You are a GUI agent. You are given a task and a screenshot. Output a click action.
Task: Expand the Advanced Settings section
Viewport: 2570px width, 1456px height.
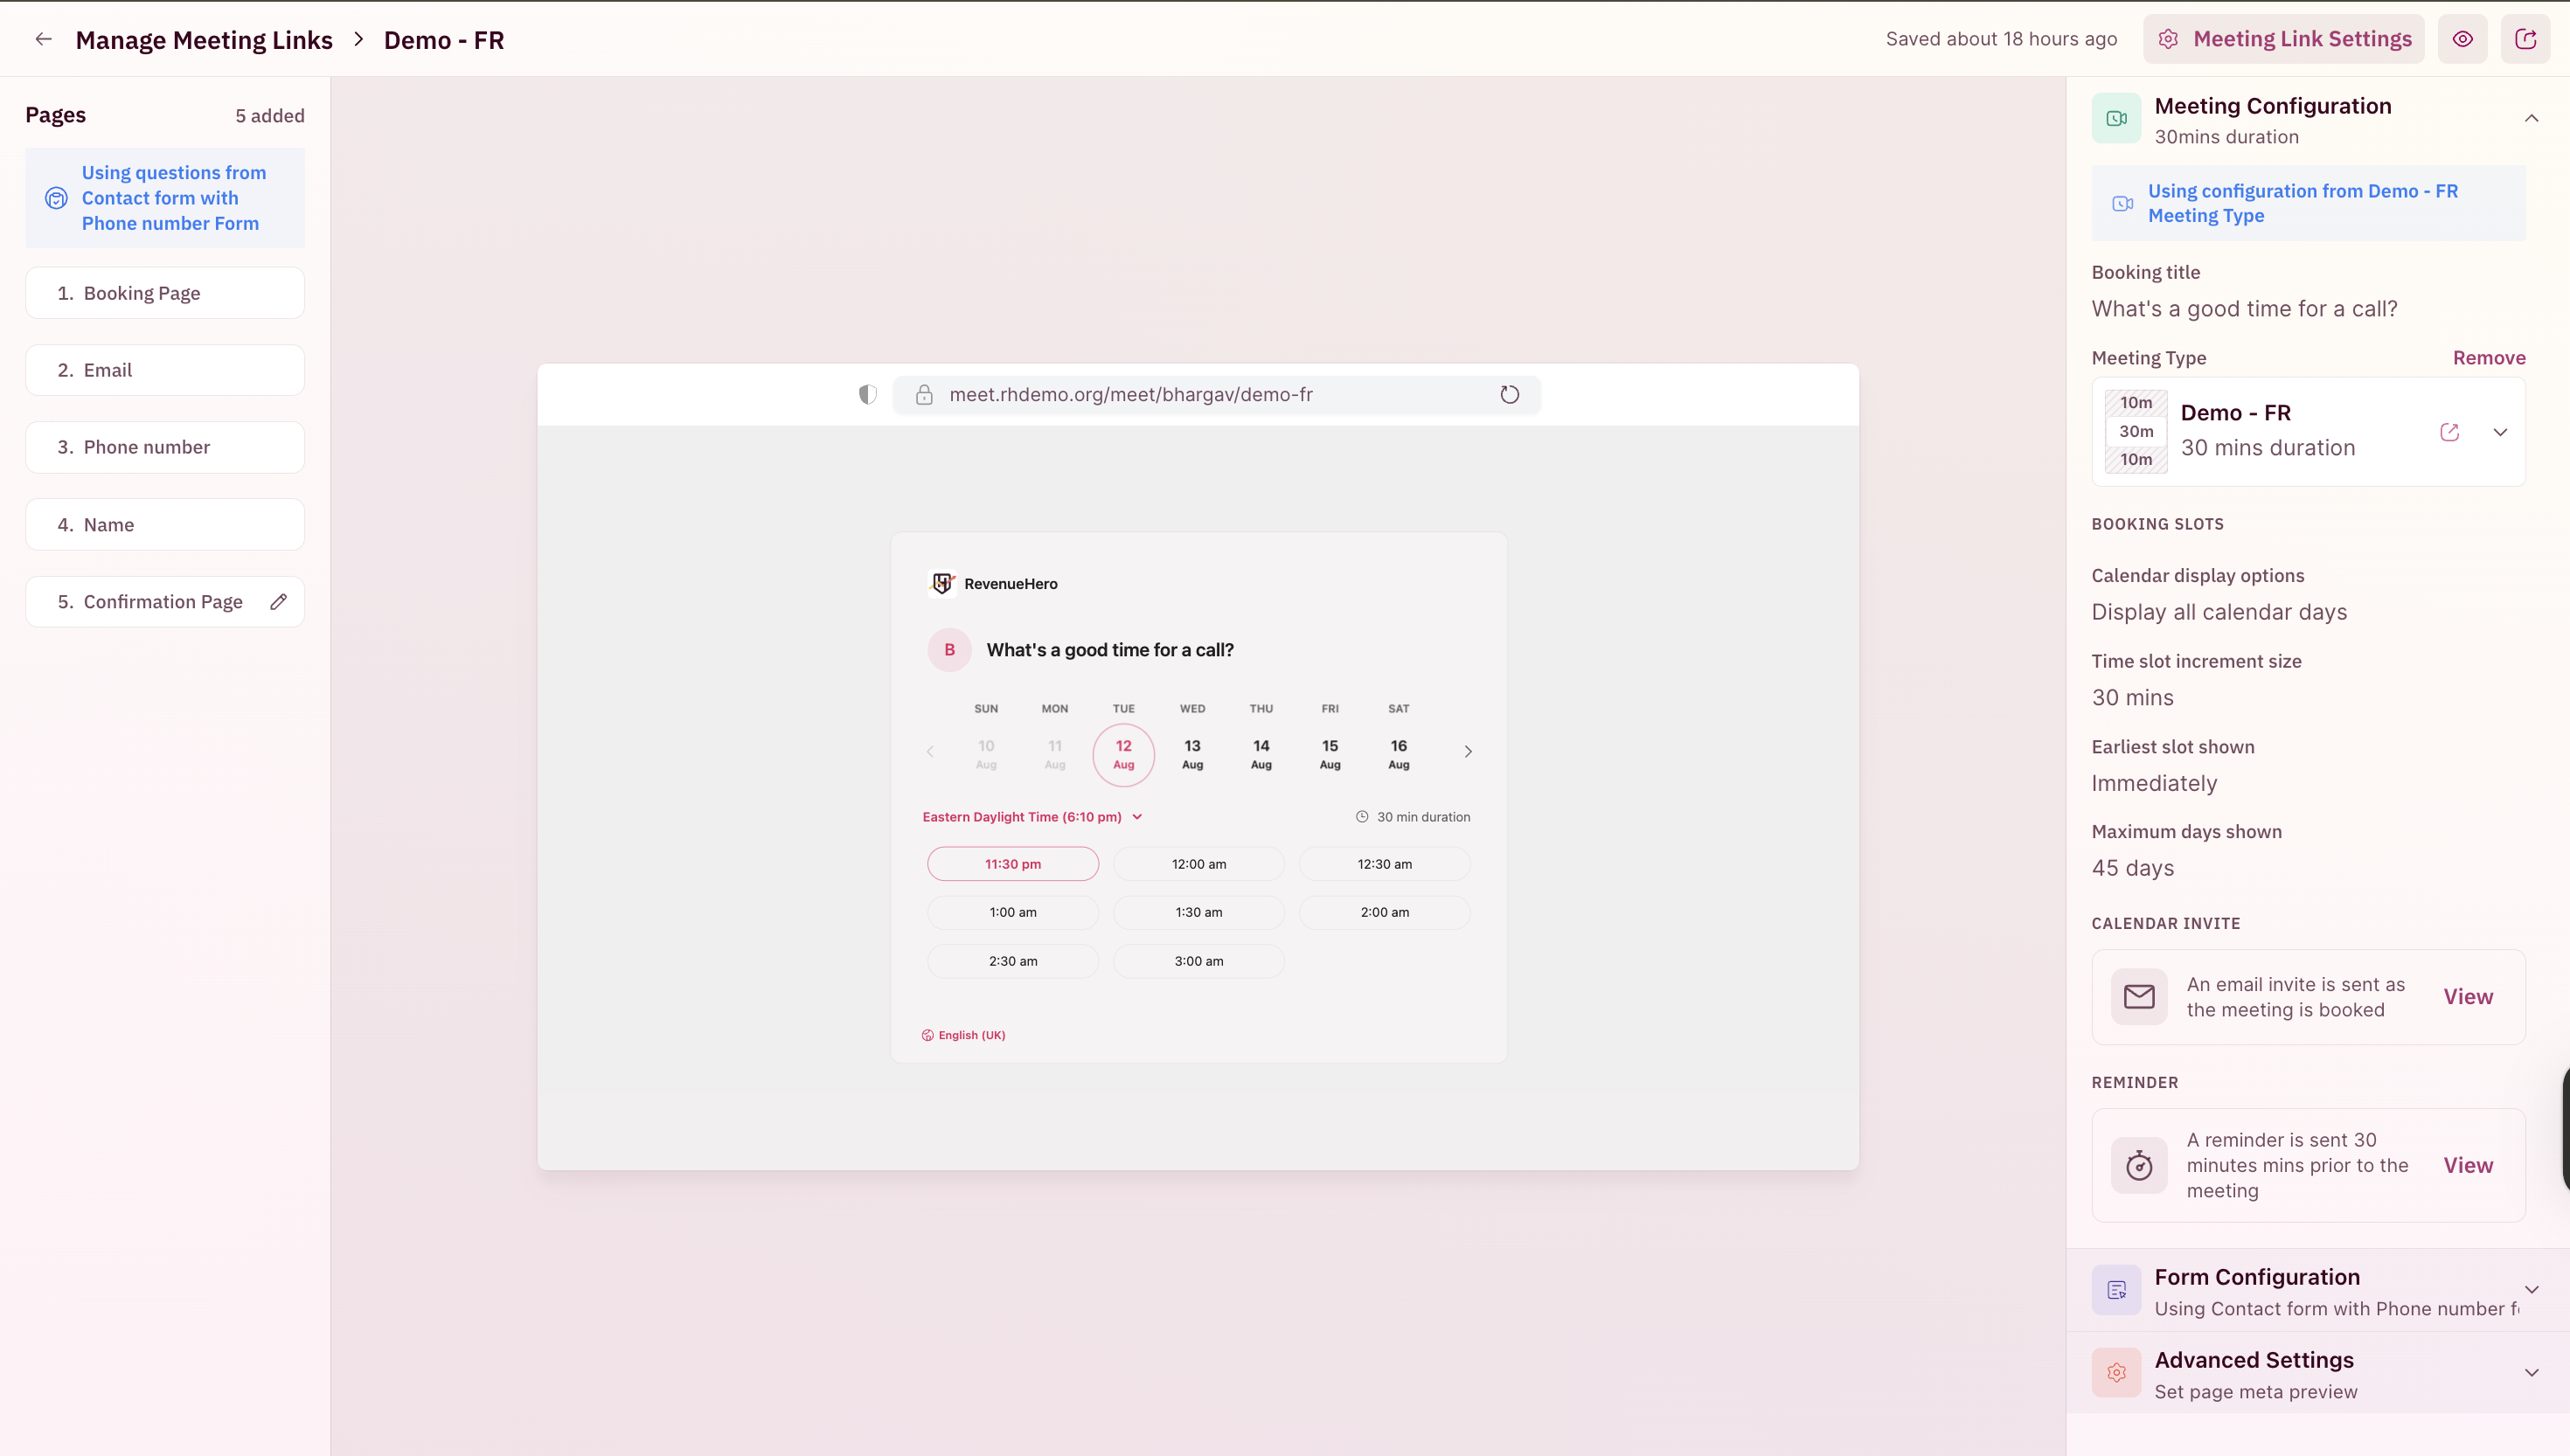click(x=2531, y=1373)
